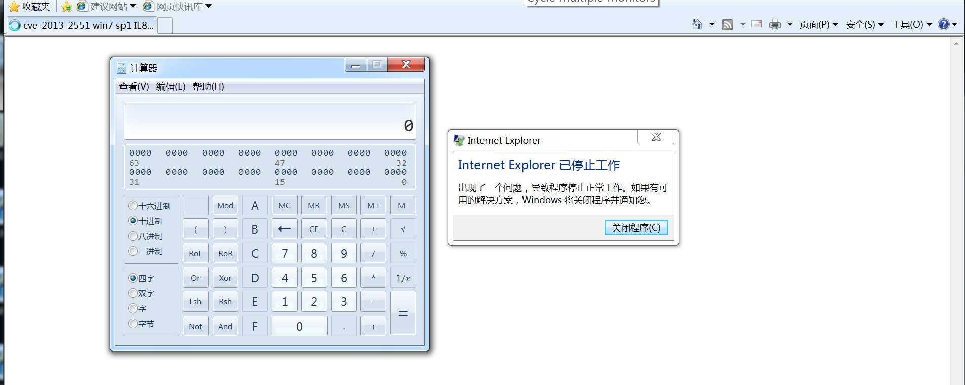Open the Home icon dropdown arrow
This screenshot has height=385, width=965.
click(711, 24)
